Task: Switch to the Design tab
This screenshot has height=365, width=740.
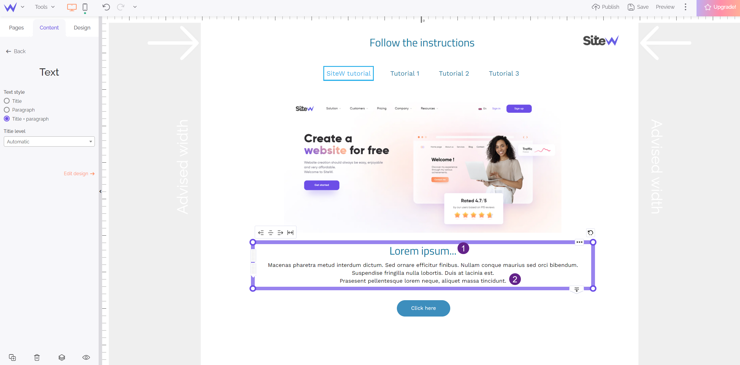Action: point(82,27)
